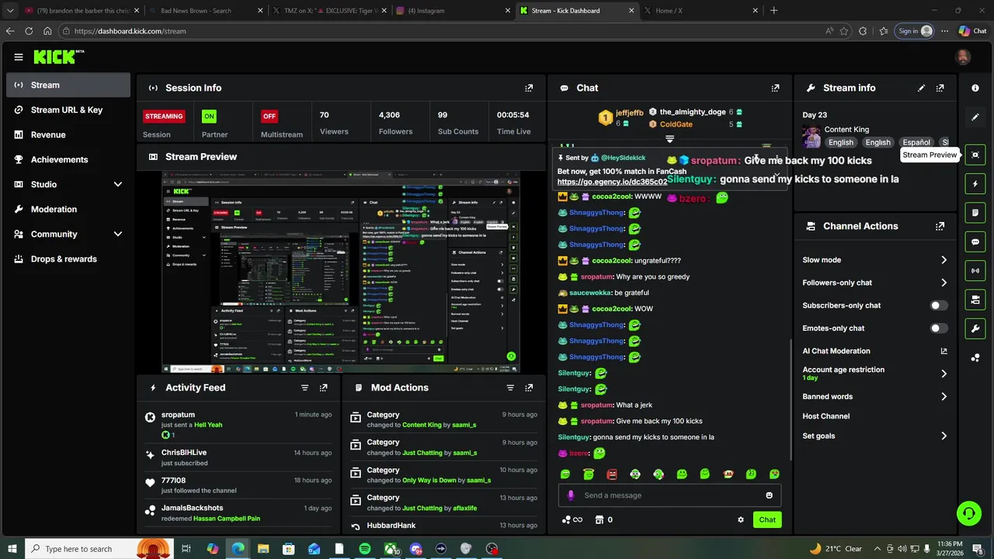Open Followers-only chat options
The width and height of the screenshot is (994, 559).
[x=875, y=283]
